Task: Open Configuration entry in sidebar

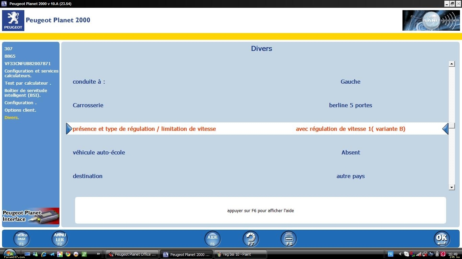Action: (20, 103)
